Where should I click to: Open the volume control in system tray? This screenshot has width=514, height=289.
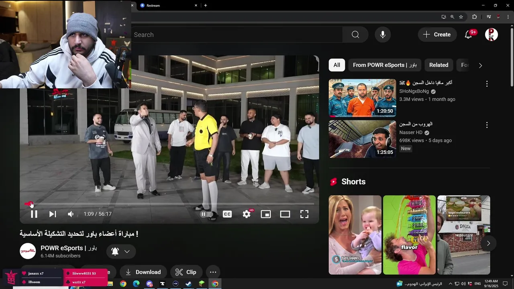463,284
